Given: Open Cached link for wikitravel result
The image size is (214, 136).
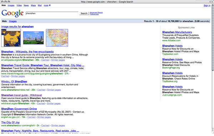Looking at the screenshot, I should 41,104.
